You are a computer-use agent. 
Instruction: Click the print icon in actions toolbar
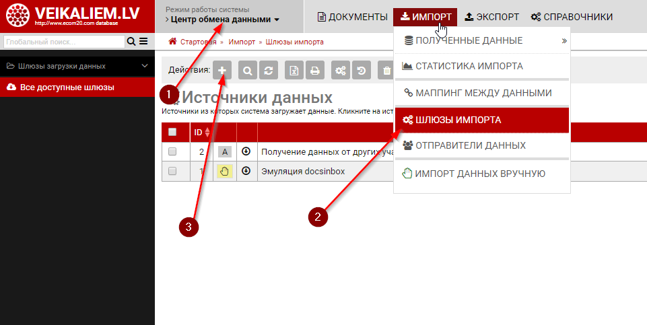click(x=314, y=71)
